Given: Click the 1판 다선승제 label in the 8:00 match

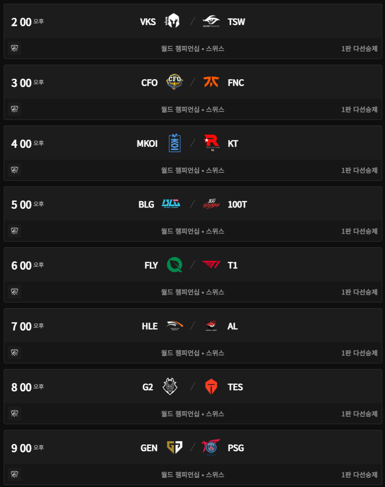Looking at the screenshot, I should point(359,413).
